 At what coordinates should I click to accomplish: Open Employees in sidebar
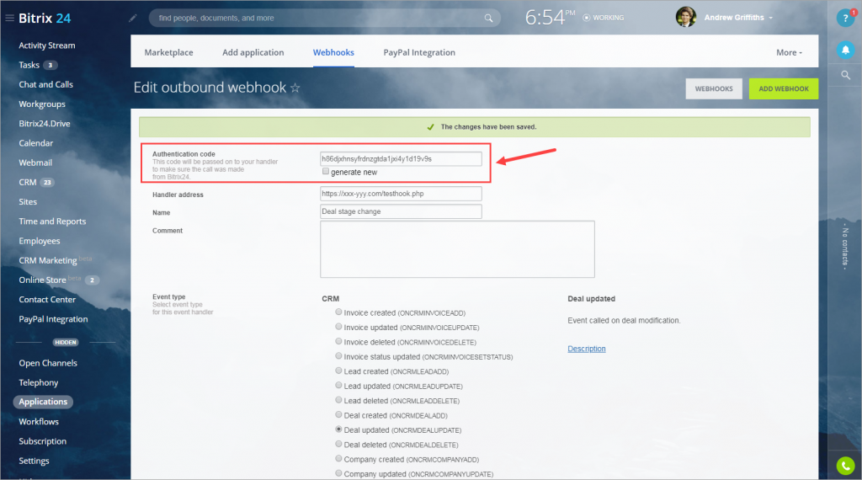39,241
